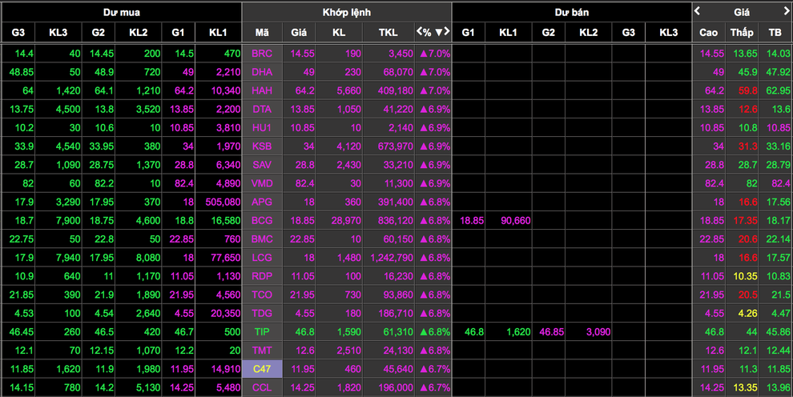
Task: Open the DHA stock code
Action: [x=262, y=72]
